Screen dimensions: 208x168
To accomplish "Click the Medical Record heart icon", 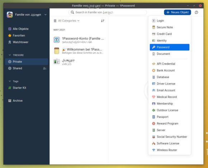I will pos(153,97).
